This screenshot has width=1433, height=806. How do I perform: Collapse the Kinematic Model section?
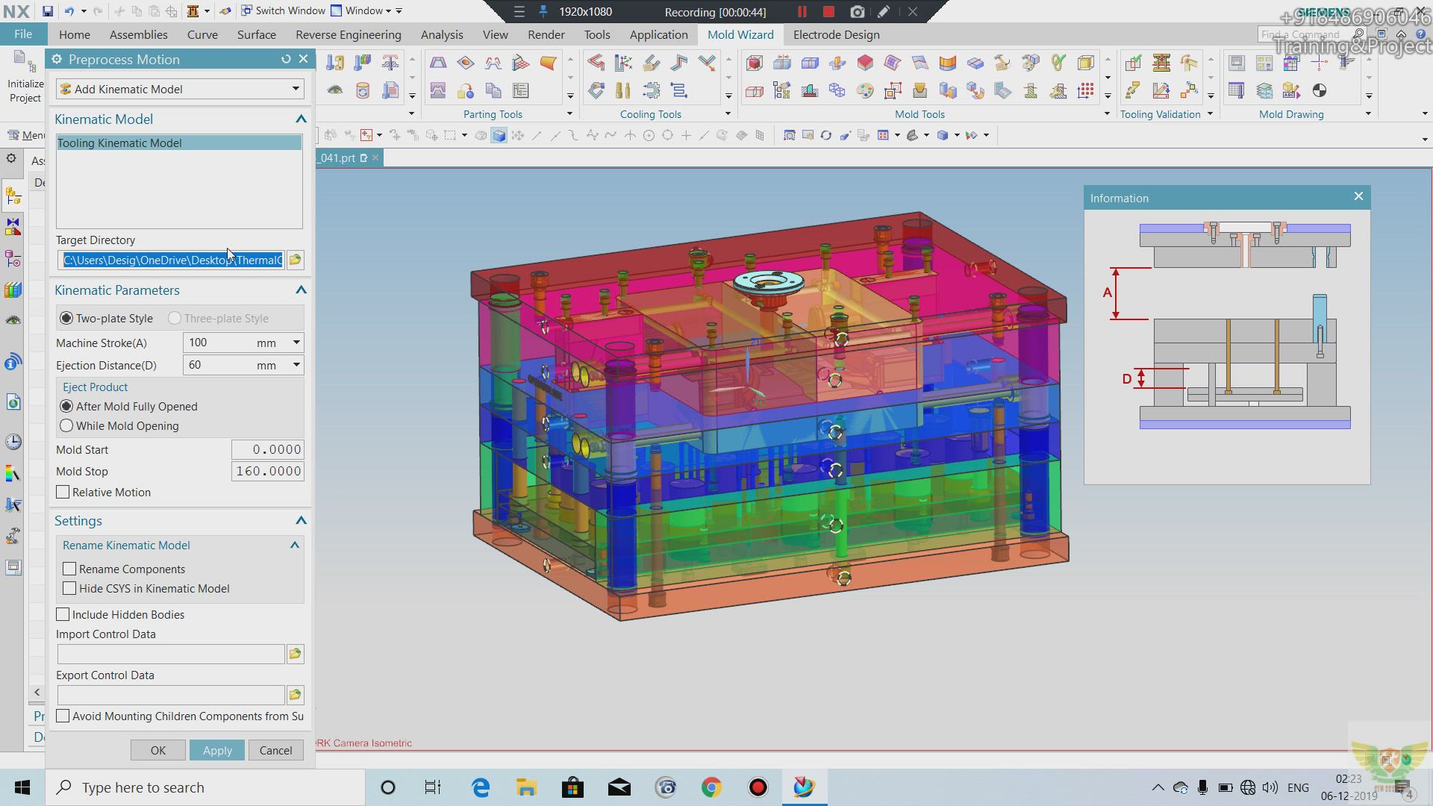coord(301,119)
